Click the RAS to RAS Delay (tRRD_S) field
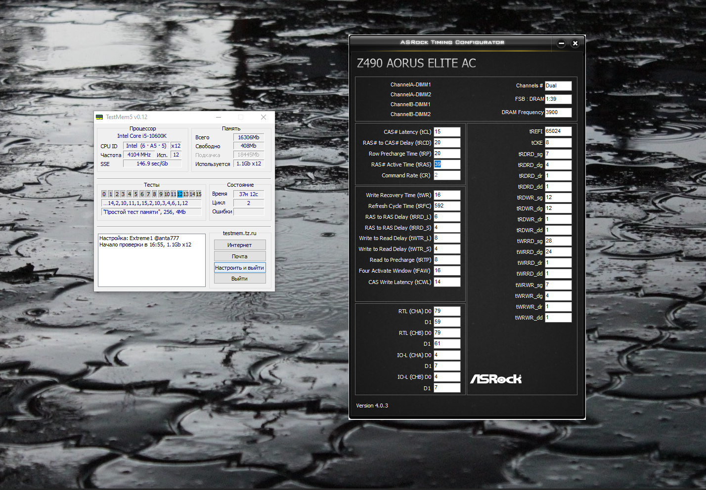 [x=447, y=228]
